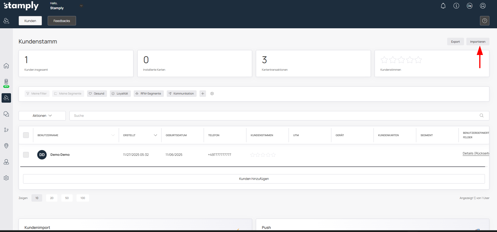Image resolution: width=497 pixels, height=232 pixels.
Task: Open the notifications bell icon
Action: [x=443, y=6]
